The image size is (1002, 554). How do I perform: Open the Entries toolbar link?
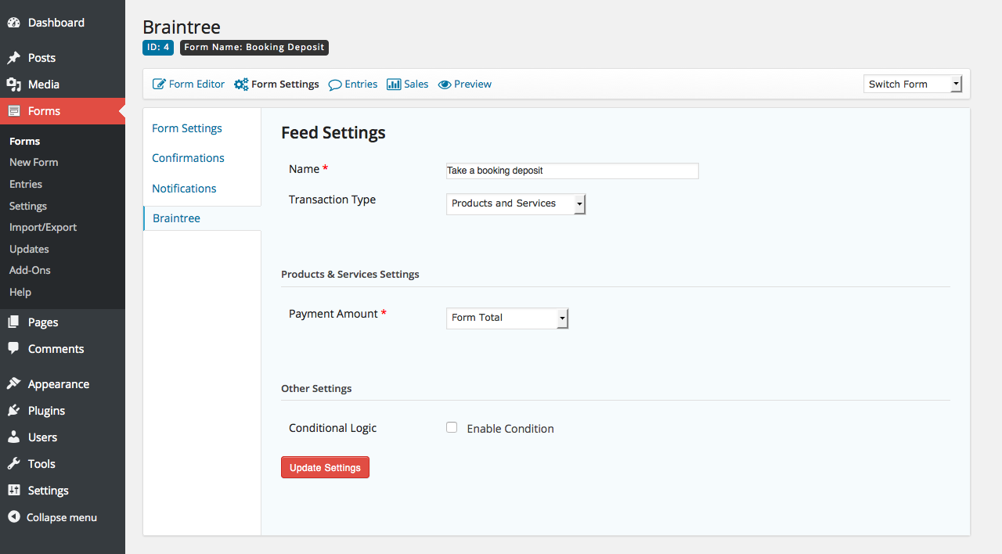(x=353, y=84)
